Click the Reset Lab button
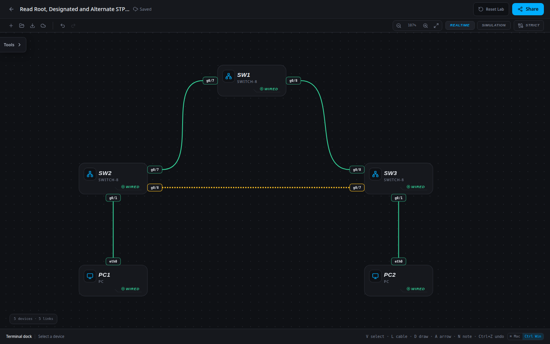Image resolution: width=550 pixels, height=344 pixels. pos(491,9)
